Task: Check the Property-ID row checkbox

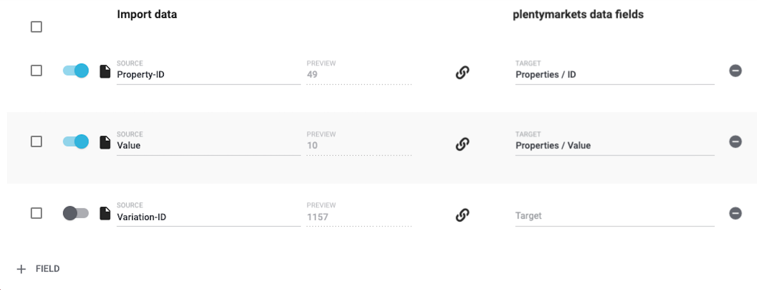Action: point(36,71)
